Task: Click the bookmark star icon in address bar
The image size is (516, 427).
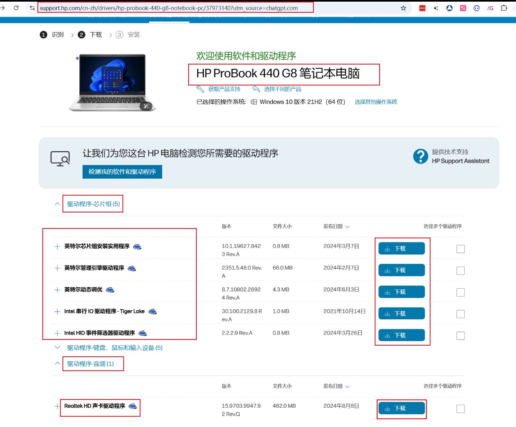Action: tap(403, 8)
